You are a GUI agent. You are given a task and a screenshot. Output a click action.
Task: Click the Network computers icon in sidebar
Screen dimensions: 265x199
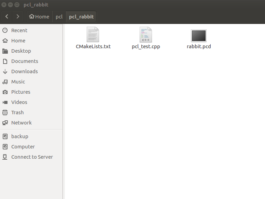(x=5, y=123)
